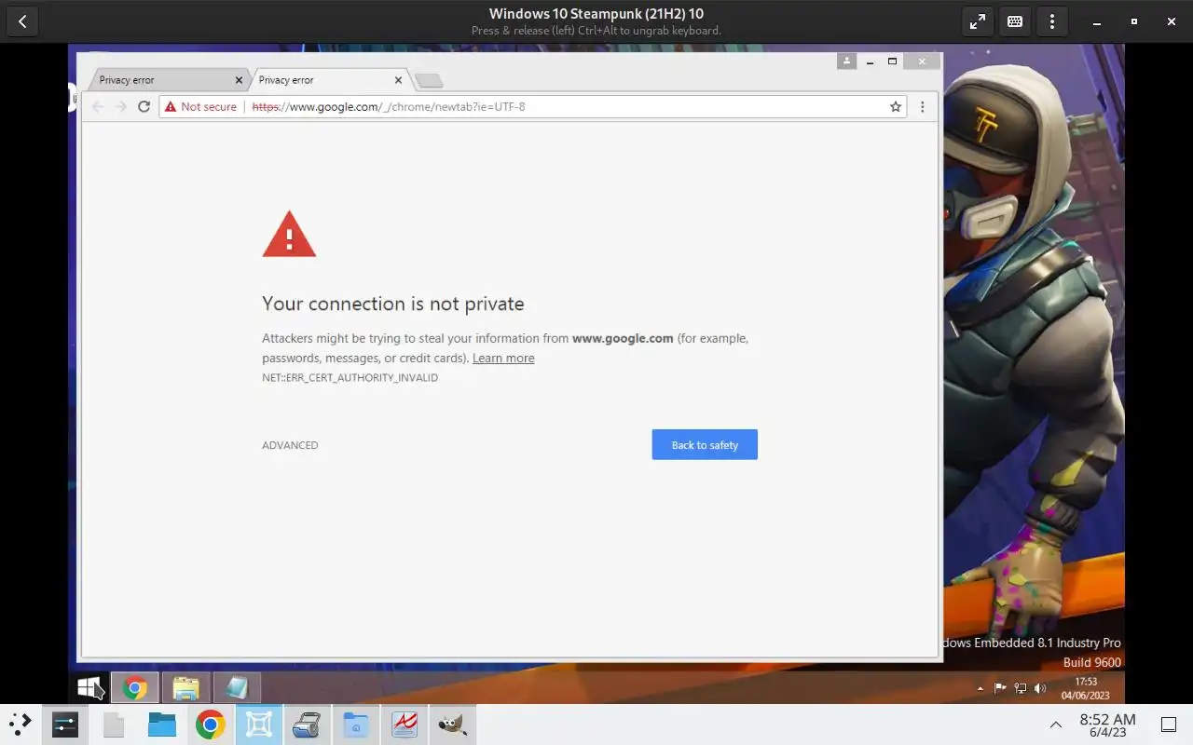
Task: Open the KDE application launcher
Action: [21, 724]
